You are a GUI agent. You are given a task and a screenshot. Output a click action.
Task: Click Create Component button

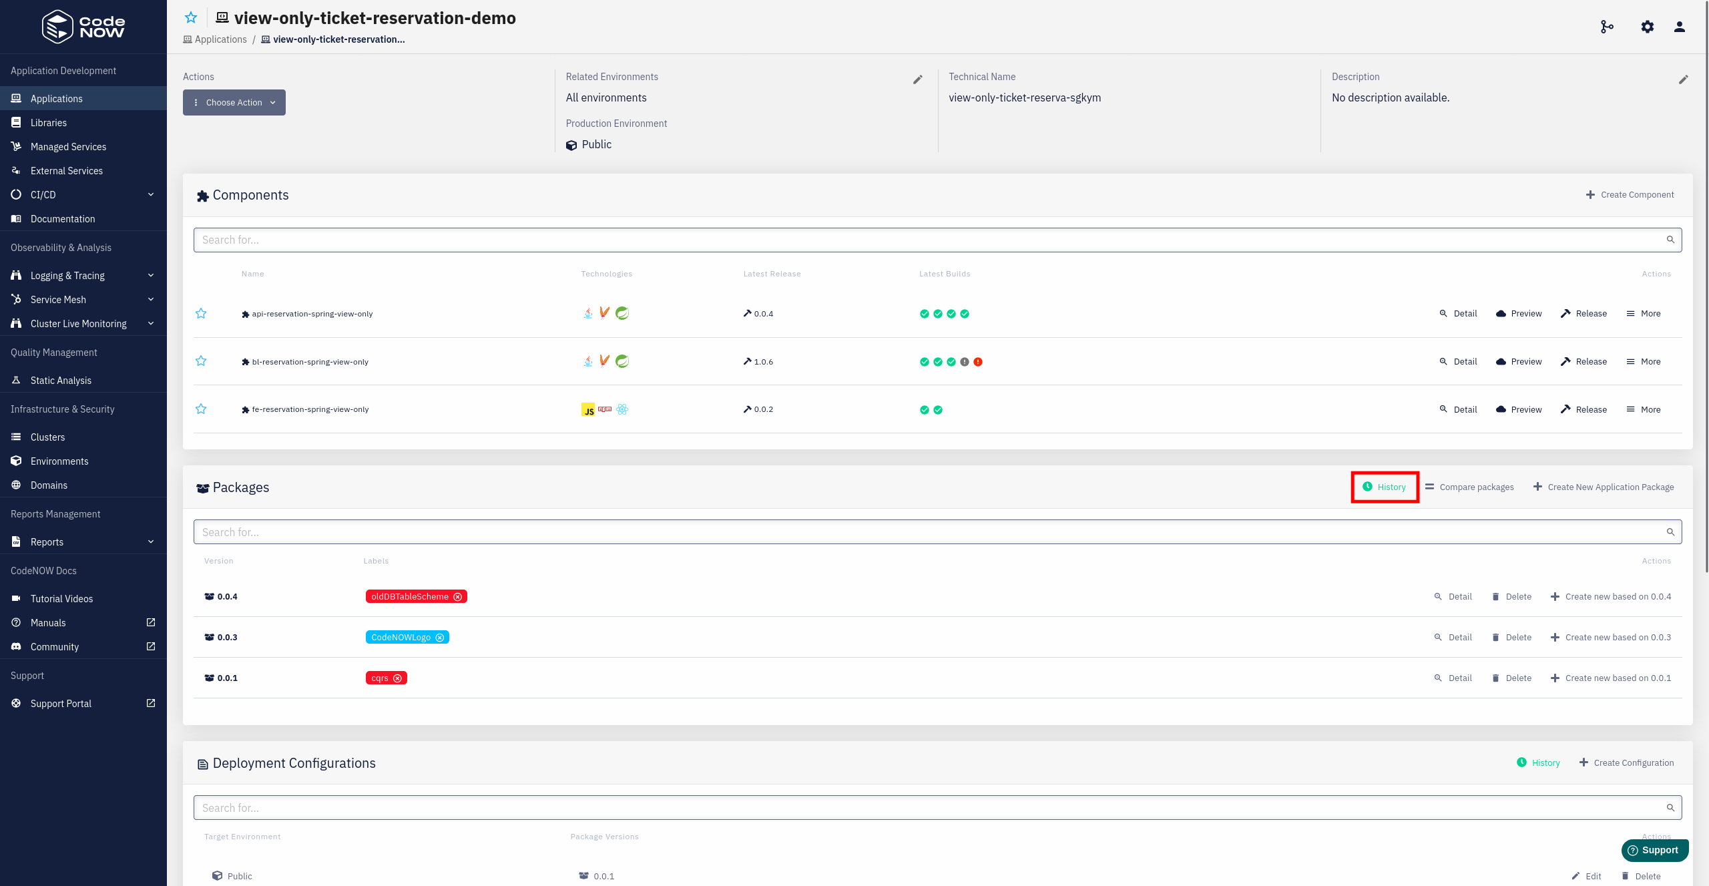pos(1630,195)
